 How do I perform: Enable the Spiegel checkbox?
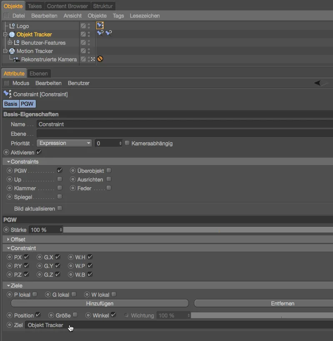click(x=60, y=196)
